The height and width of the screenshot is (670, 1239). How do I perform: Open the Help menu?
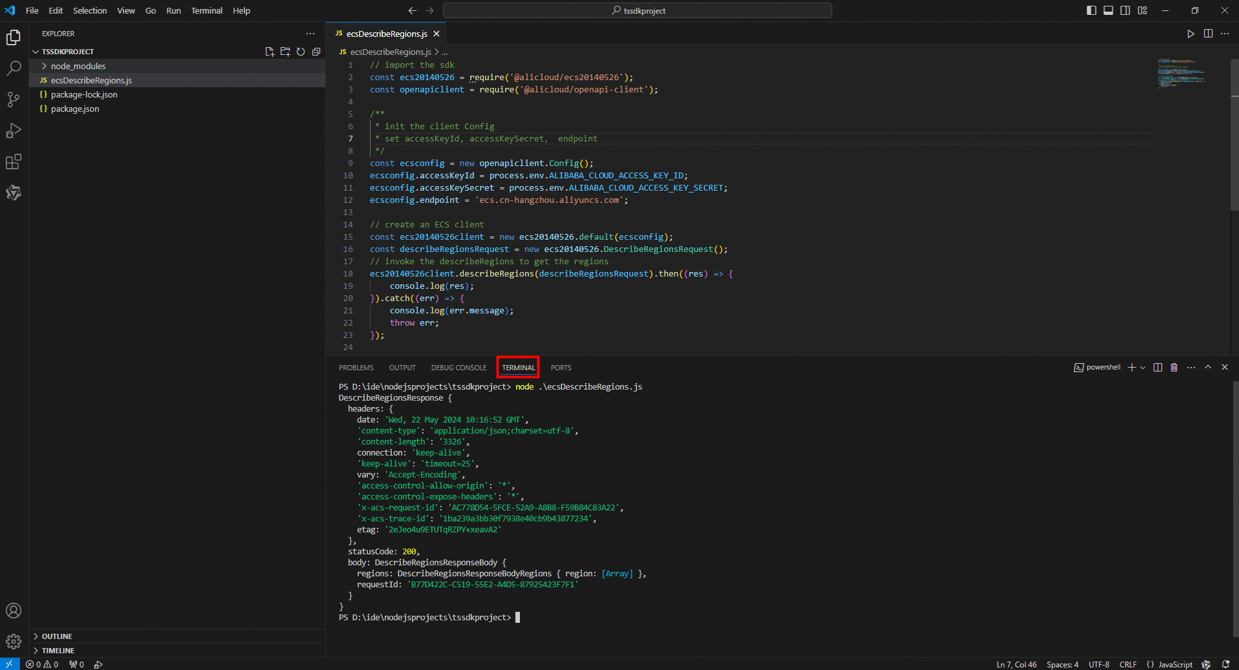(241, 10)
